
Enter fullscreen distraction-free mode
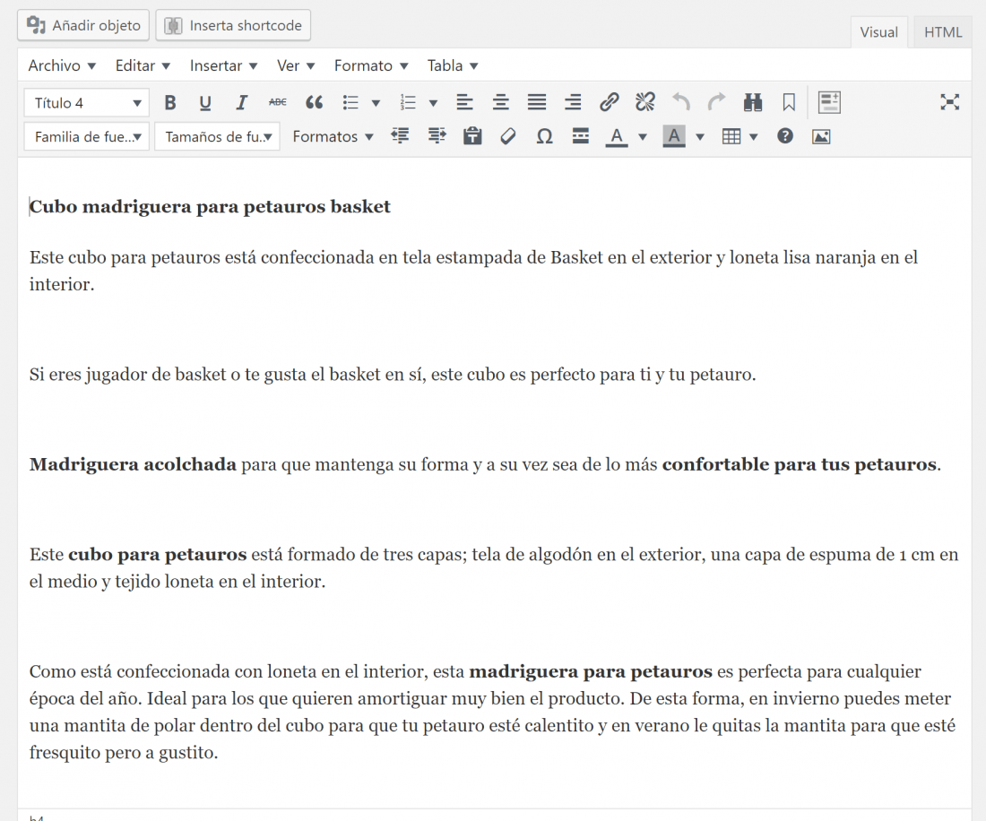(949, 102)
